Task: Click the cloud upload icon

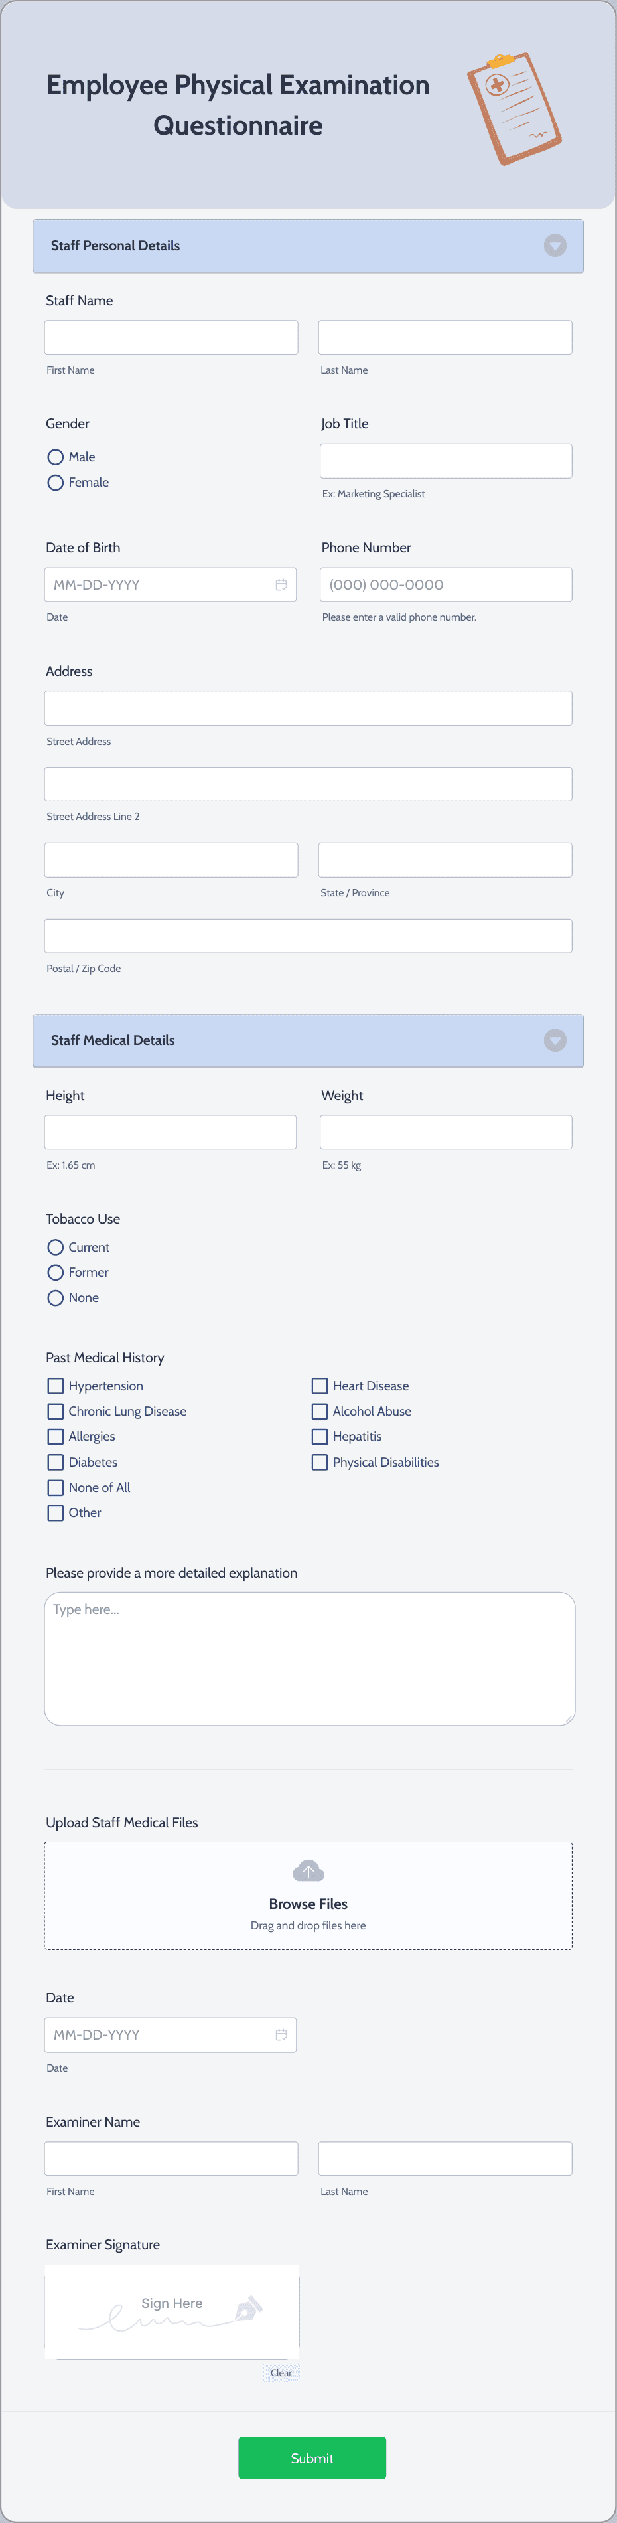Action: tap(308, 1870)
